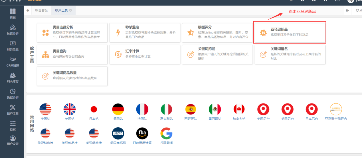Image resolution: width=362 pixels, height=158 pixels.
Task: Open 数据分析 in the sidebar
Action: pos(13,93)
